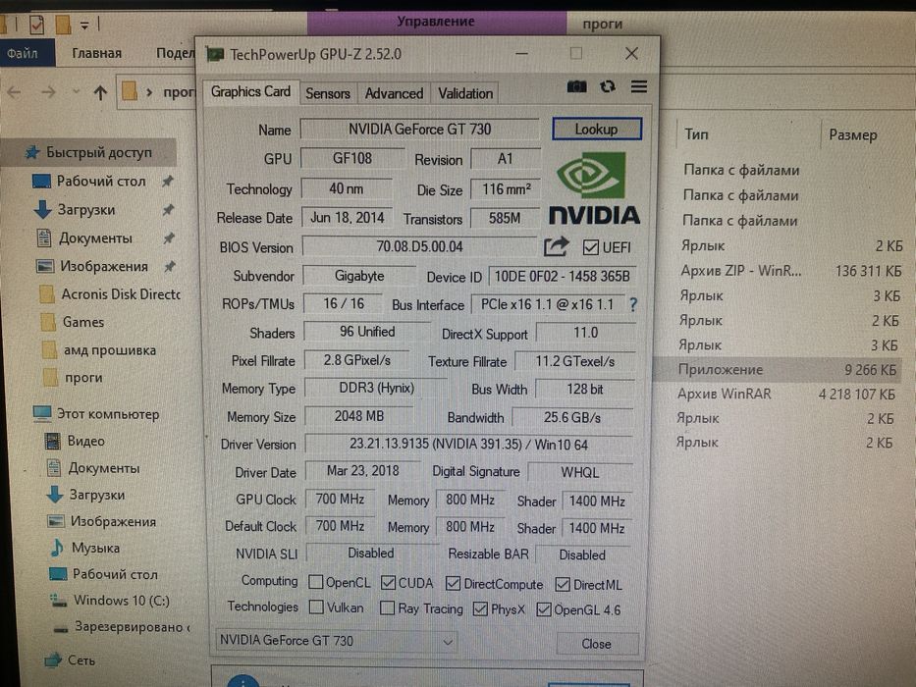Click the address bar path chevron
916x687 pixels.
149,92
